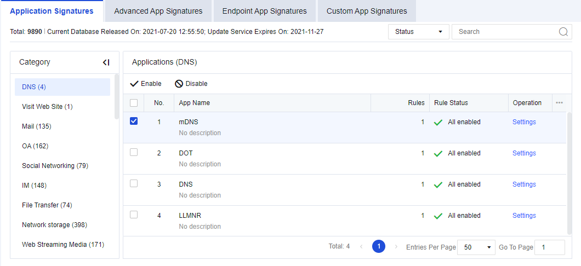
Task: Click the Enable checkmark button
Action: [x=146, y=84]
